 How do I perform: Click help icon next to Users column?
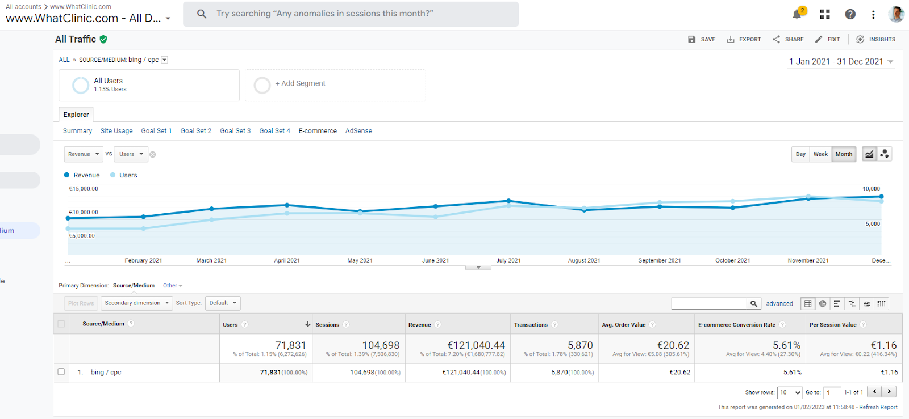click(245, 324)
